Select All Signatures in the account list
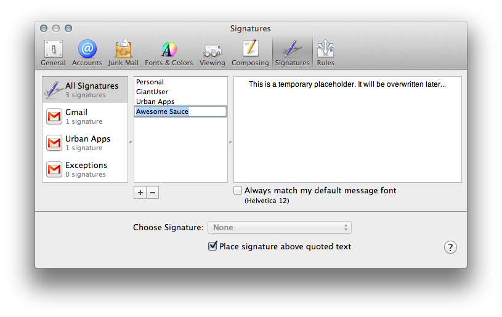 click(x=85, y=90)
